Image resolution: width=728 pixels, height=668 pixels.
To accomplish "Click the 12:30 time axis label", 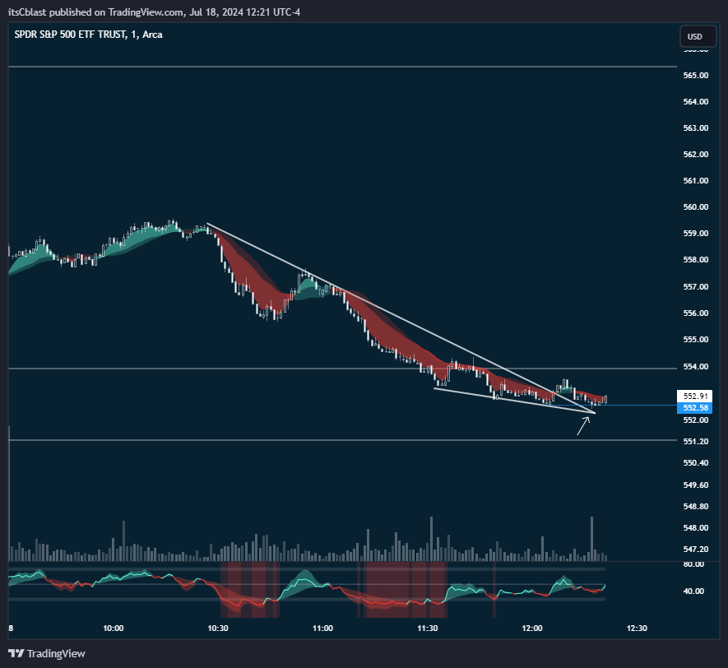I will coord(637,629).
